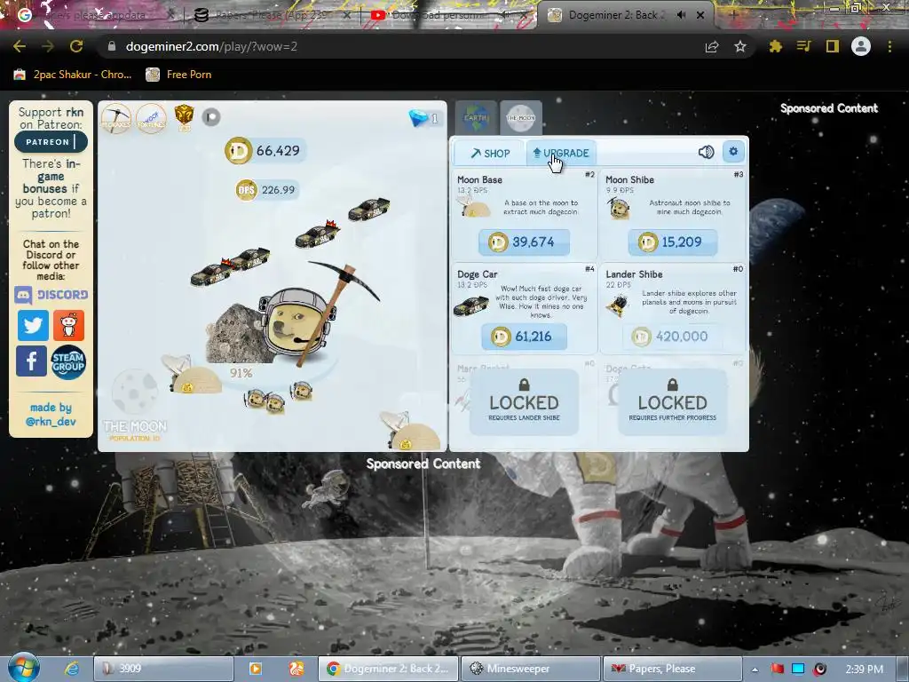
Task: Share this page icon in address bar
Action: tap(712, 46)
